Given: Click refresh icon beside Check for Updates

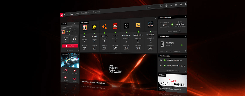Looking at the screenshot, I should click(x=179, y=31).
